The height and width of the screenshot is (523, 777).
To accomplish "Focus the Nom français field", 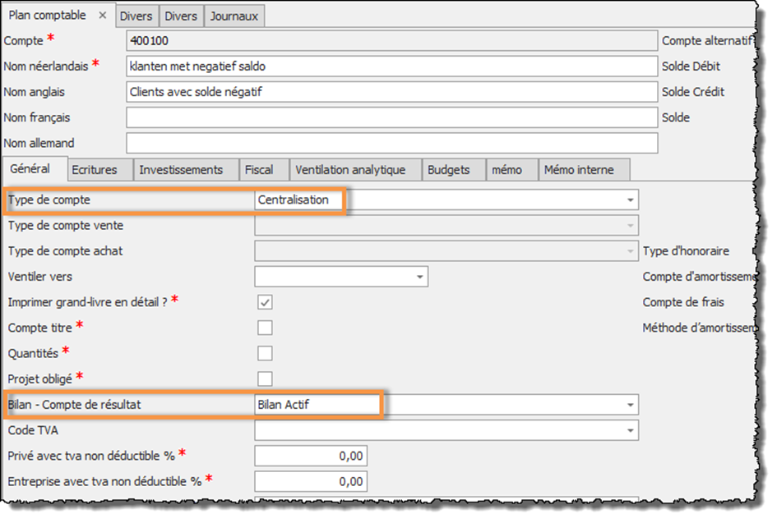I will click(392, 117).
